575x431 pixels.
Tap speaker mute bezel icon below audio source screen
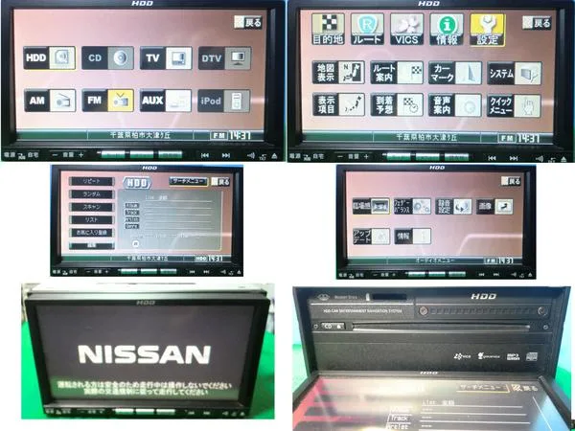point(251,155)
